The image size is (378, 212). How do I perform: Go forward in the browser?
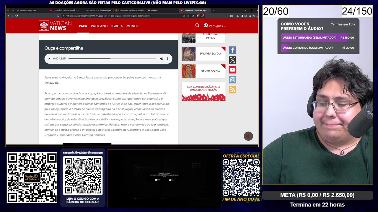[x=12, y=16]
